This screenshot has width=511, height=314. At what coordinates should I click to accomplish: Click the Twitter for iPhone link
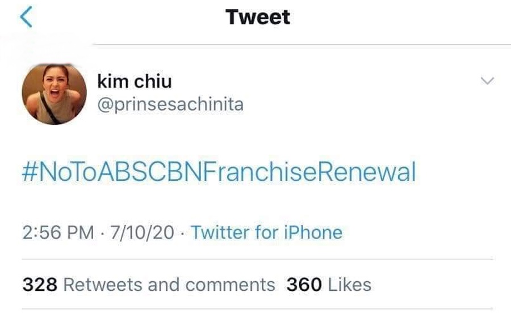[x=267, y=232]
